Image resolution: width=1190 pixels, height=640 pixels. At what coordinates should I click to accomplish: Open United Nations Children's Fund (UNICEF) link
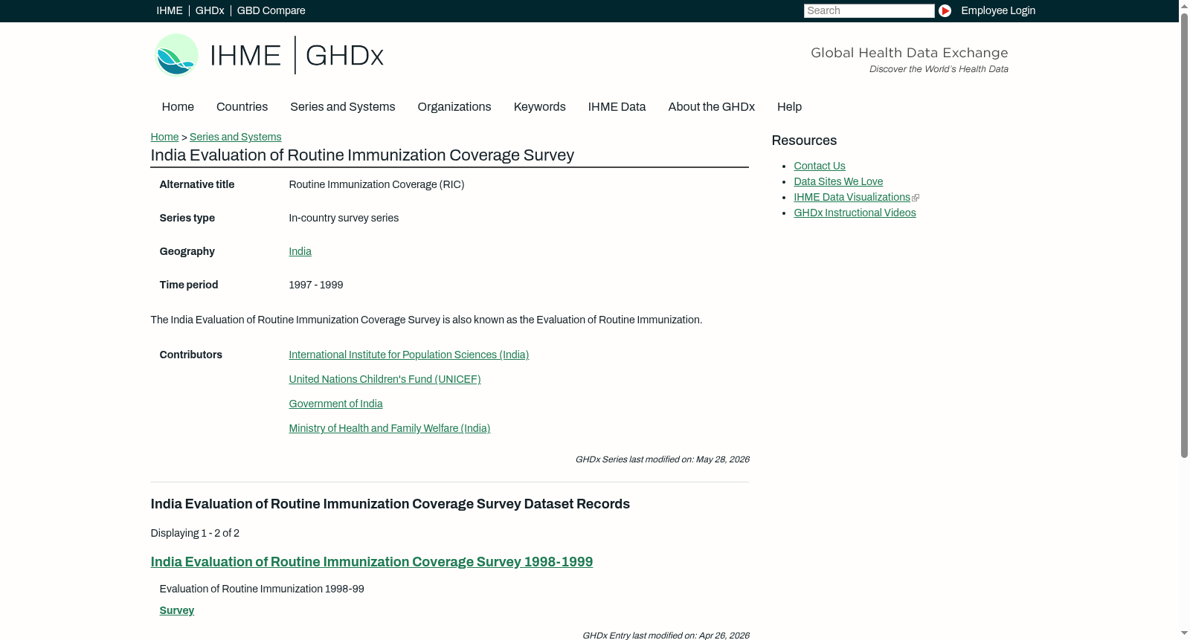click(385, 379)
